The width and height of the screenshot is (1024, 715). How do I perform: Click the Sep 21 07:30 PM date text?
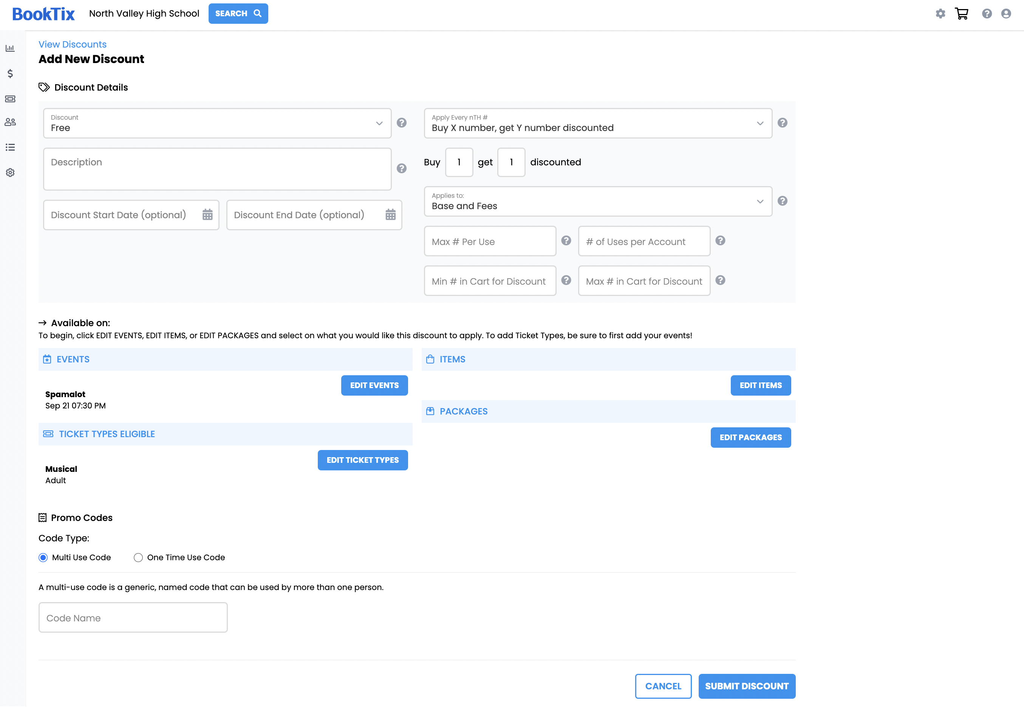(x=75, y=406)
